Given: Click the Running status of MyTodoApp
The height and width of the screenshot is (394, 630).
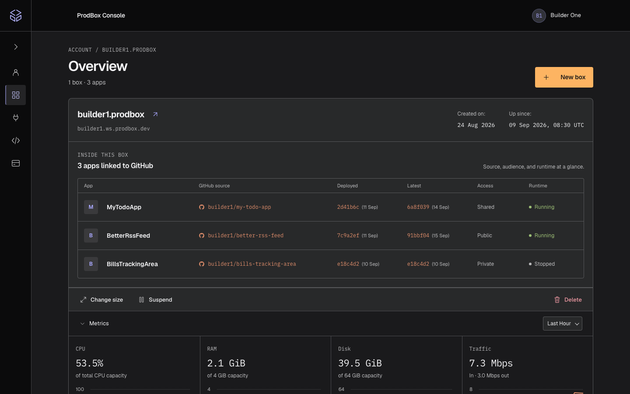Looking at the screenshot, I should 542,207.
